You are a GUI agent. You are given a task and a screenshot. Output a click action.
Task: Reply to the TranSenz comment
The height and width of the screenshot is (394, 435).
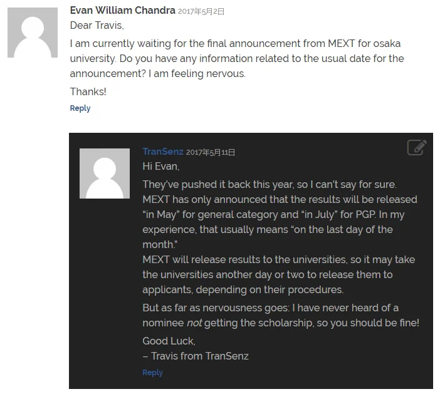152,372
